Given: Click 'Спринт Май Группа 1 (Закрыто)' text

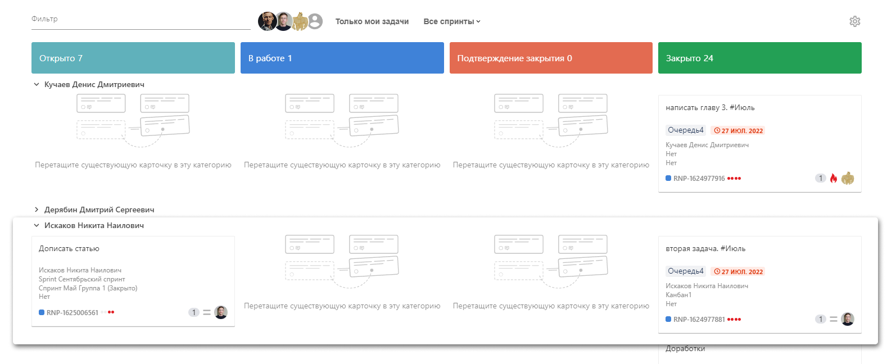Looking at the screenshot, I should click(88, 288).
